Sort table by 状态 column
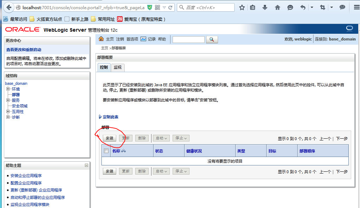Viewport: 360px width, 208px height. coord(159,151)
